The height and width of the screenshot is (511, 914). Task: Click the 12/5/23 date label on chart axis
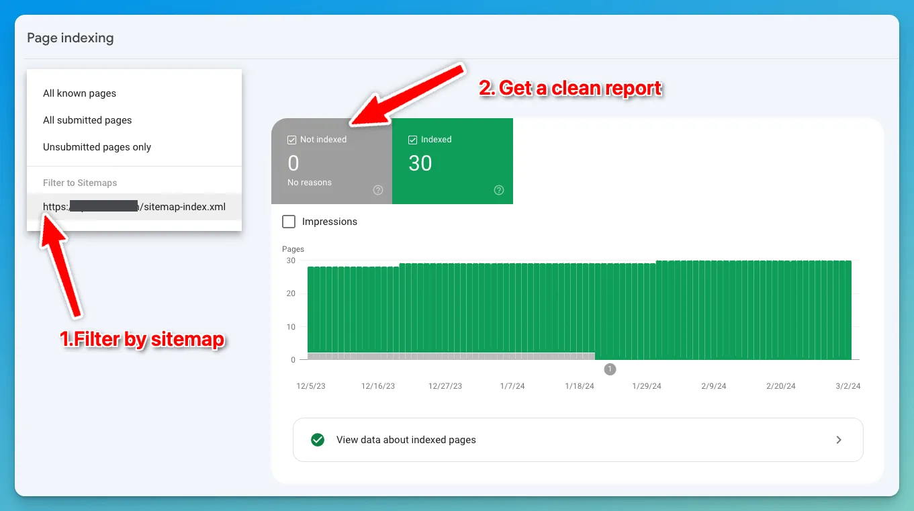click(x=311, y=386)
